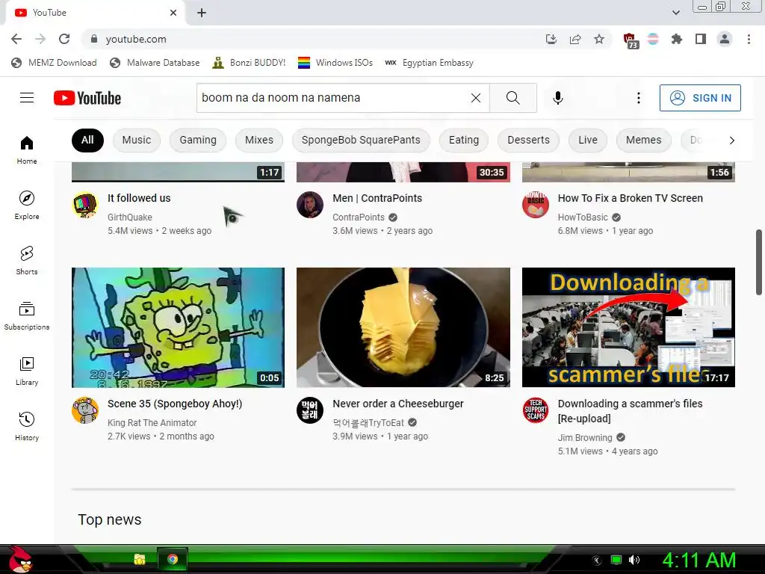Image resolution: width=765 pixels, height=574 pixels.
Task: Open How To Fix a Broken TV Screen
Action: pos(631,198)
